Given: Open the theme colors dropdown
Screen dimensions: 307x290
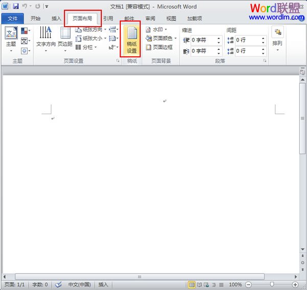Looking at the screenshot, I should [26, 31].
